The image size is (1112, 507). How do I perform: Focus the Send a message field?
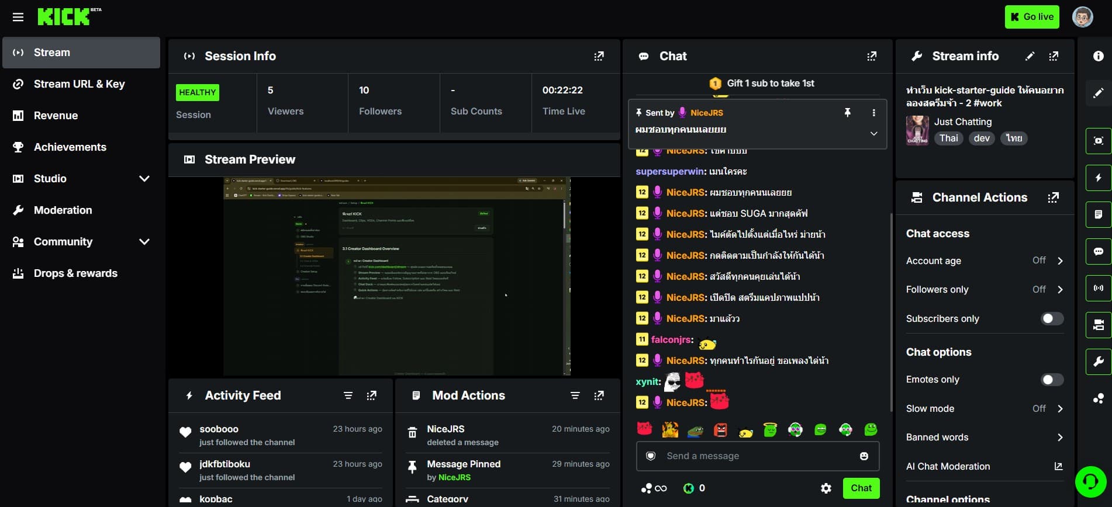pyautogui.click(x=758, y=456)
